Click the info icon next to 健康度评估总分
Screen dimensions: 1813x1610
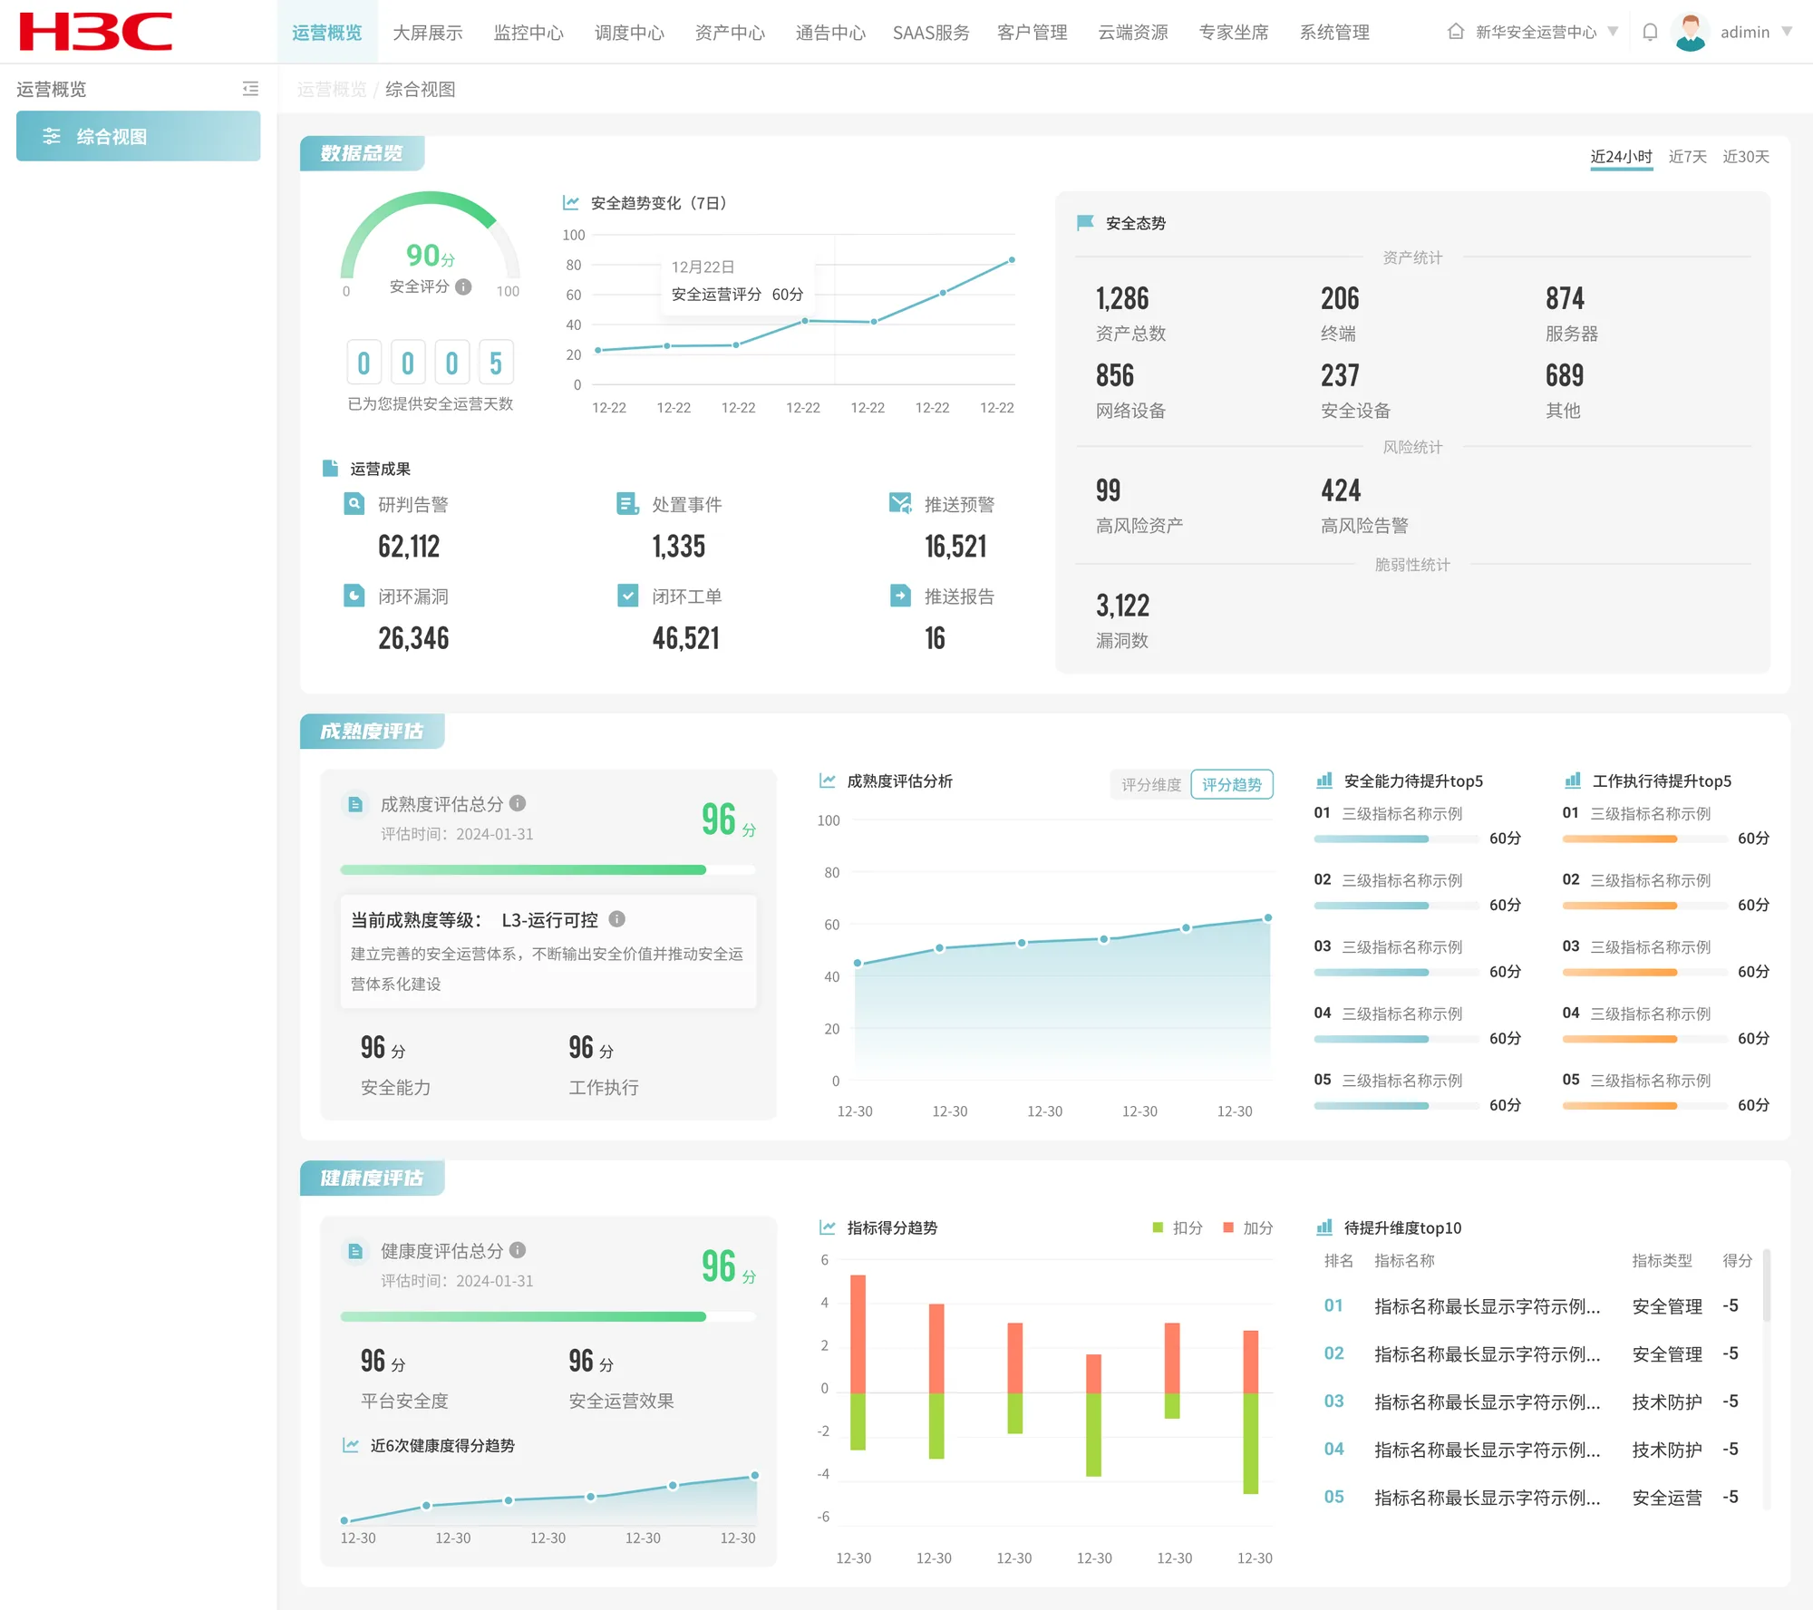point(518,1250)
